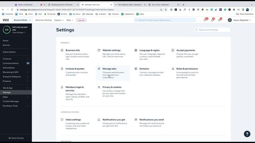Click the Domains icon
Screen dimensions: 255x143
(136, 69)
